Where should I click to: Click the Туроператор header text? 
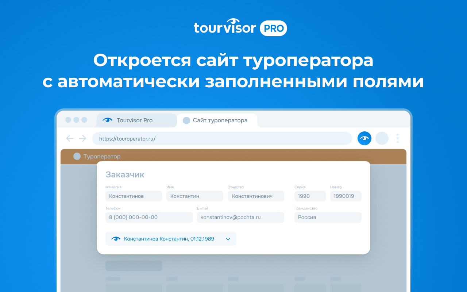click(102, 156)
